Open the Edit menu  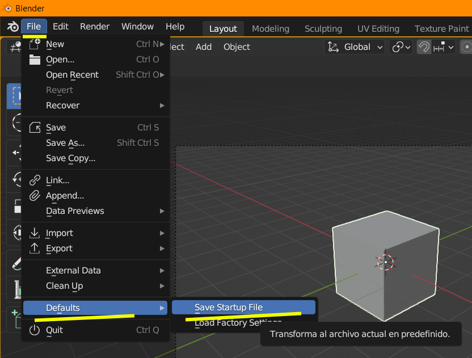61,27
